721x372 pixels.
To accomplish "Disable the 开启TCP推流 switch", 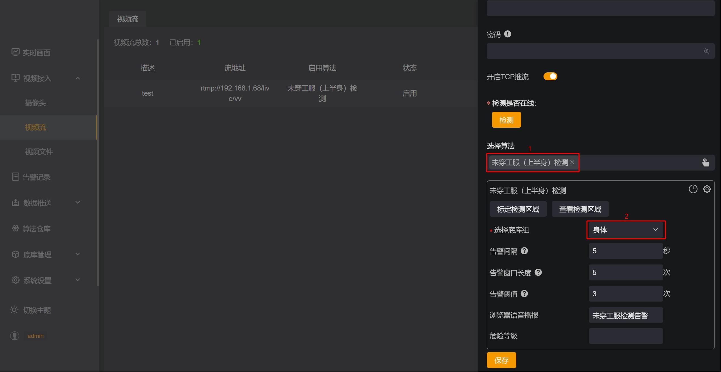I will click(550, 77).
